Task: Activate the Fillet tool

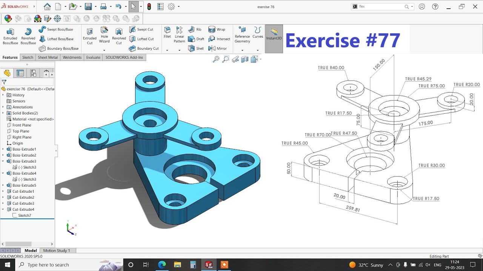Action: click(167, 33)
